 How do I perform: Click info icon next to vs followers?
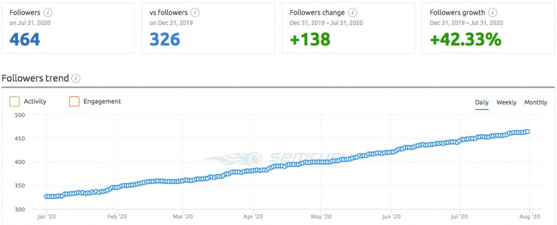(x=195, y=13)
